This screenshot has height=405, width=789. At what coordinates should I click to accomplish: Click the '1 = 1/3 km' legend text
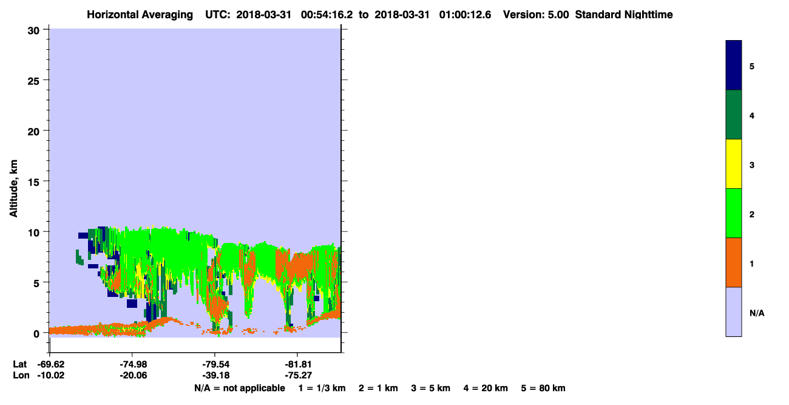click(322, 388)
